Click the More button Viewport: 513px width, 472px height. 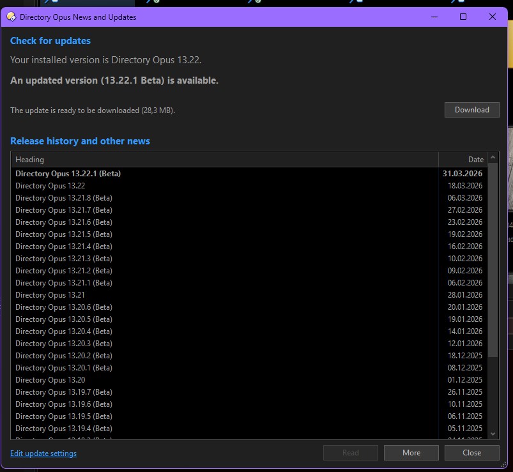point(411,453)
